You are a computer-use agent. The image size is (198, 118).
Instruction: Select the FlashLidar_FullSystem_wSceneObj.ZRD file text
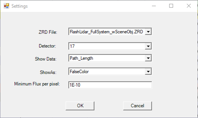(106, 32)
